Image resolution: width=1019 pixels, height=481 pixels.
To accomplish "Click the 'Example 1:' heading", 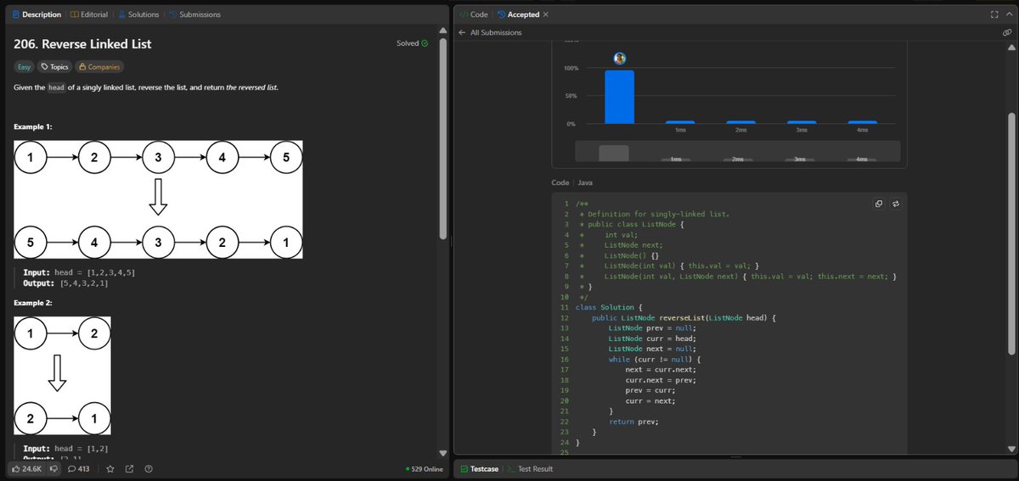I will pyautogui.click(x=33, y=126).
